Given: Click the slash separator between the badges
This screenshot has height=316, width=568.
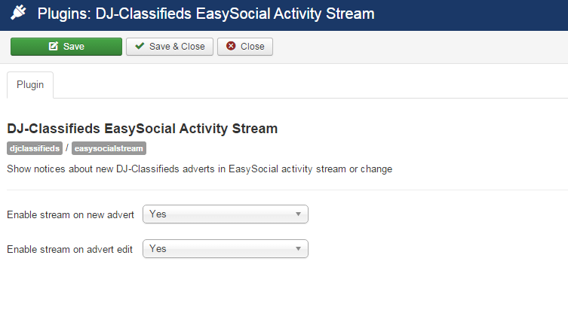Looking at the screenshot, I should tap(66, 149).
